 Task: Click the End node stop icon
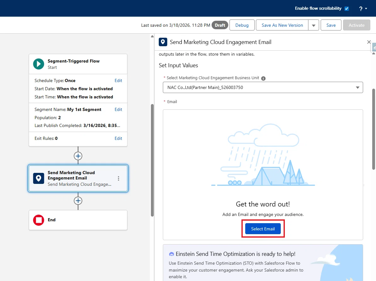39,220
